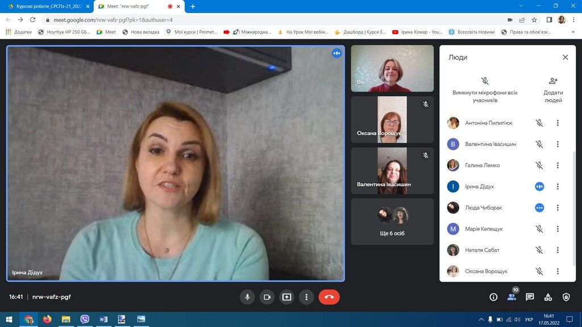The width and height of the screenshot is (582, 327).
Task: Toggle your microphone in the bottom bar
Action: 247,297
